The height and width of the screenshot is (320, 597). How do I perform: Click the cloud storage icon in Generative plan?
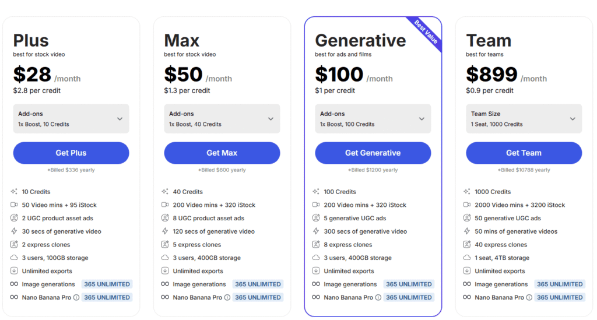pyautogui.click(x=316, y=258)
